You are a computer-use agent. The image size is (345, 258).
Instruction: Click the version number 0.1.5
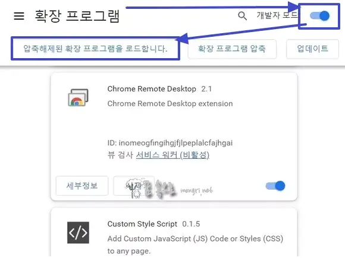point(191,224)
